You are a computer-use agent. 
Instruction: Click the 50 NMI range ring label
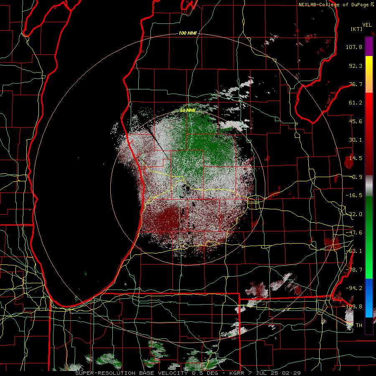188,110
